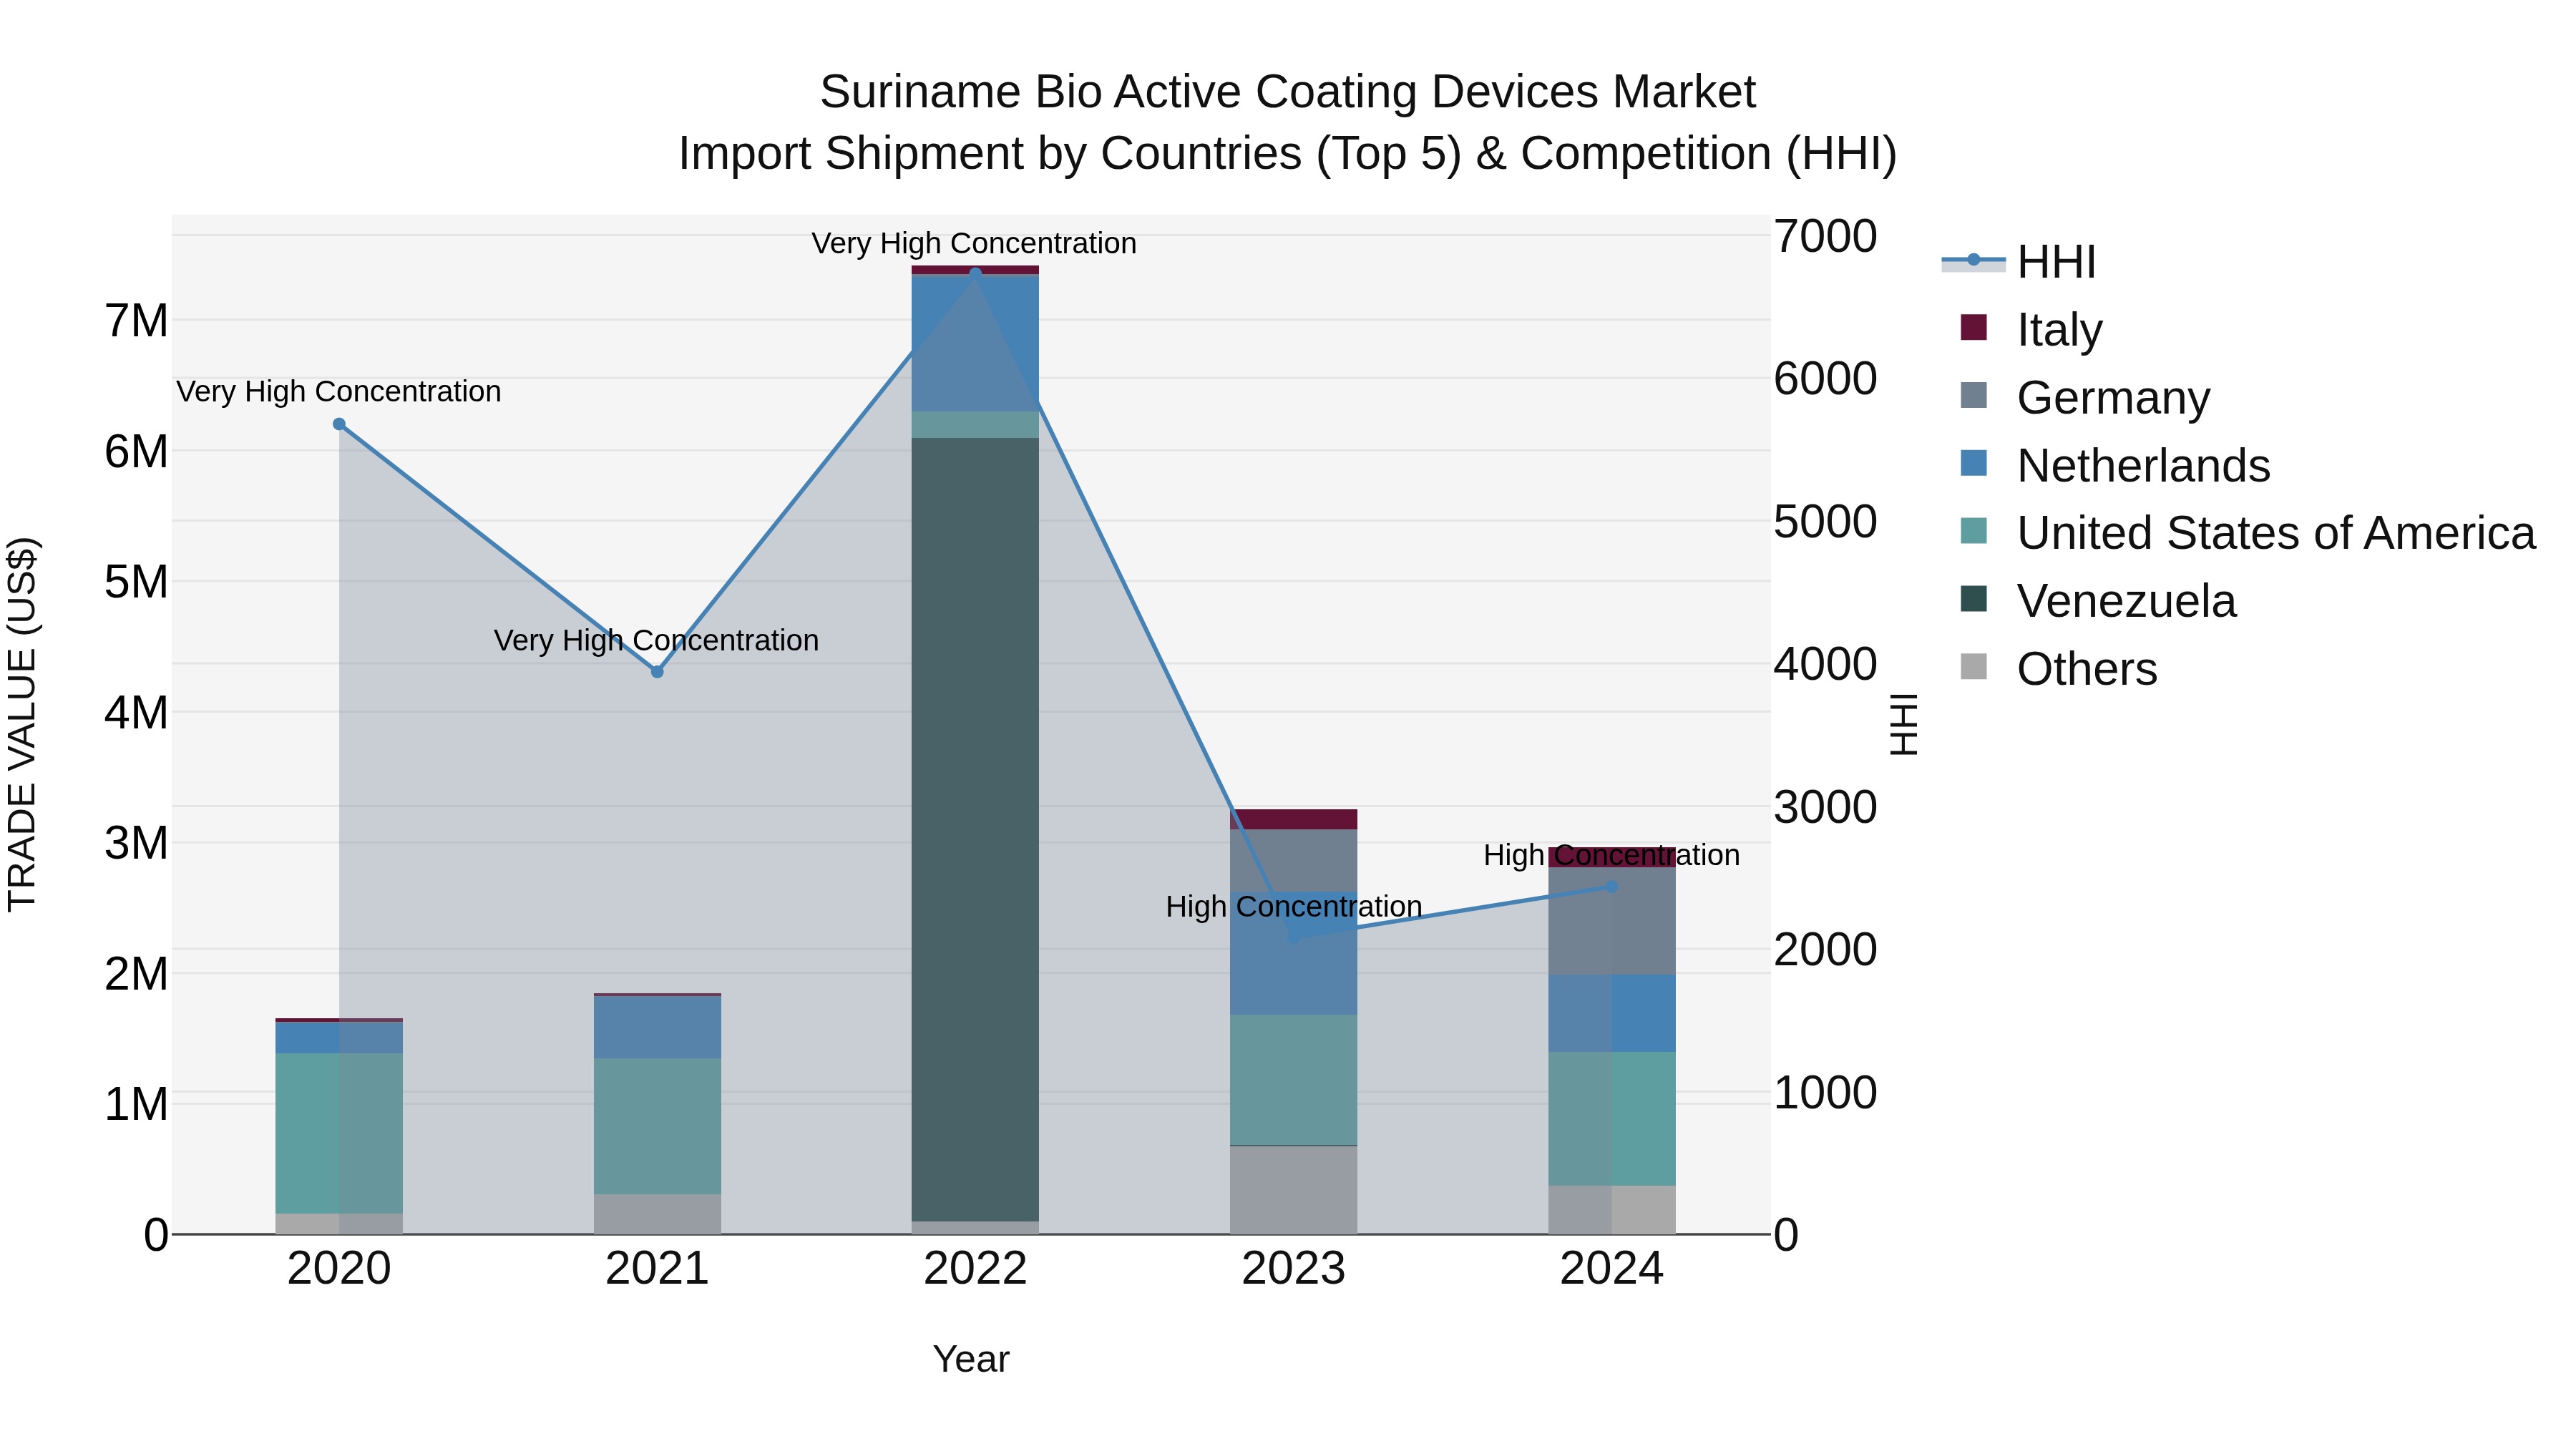Image resolution: width=2576 pixels, height=1449 pixels.
Task: Click the 5000 tick on the HHI axis
Action: point(1826,522)
